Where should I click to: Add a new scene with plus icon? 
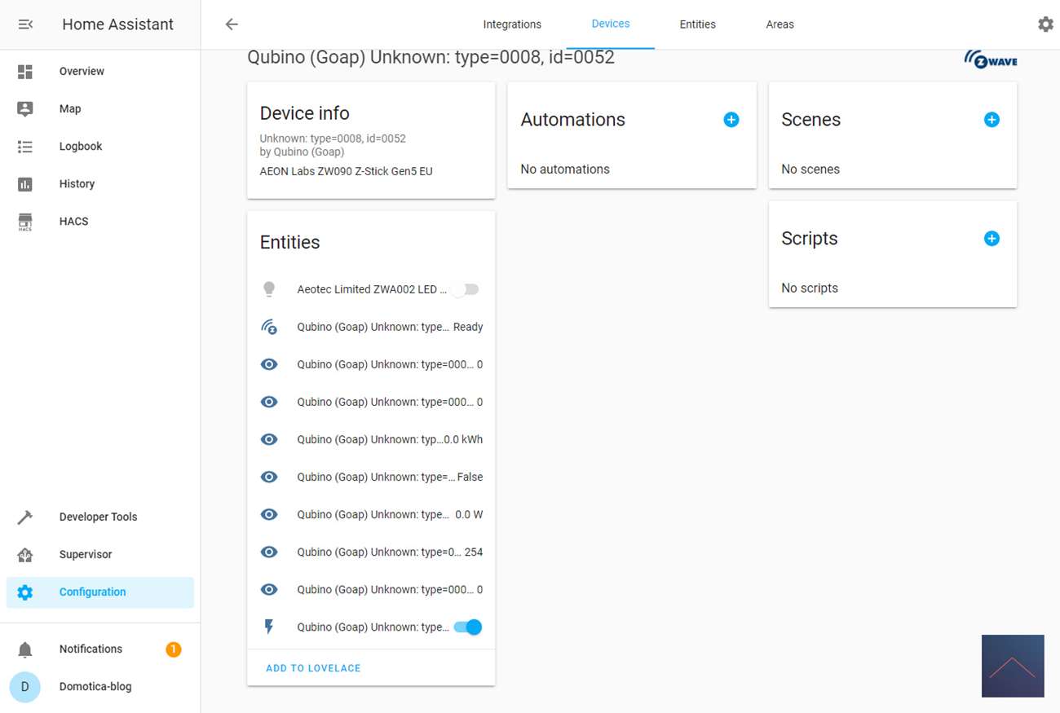click(x=992, y=120)
